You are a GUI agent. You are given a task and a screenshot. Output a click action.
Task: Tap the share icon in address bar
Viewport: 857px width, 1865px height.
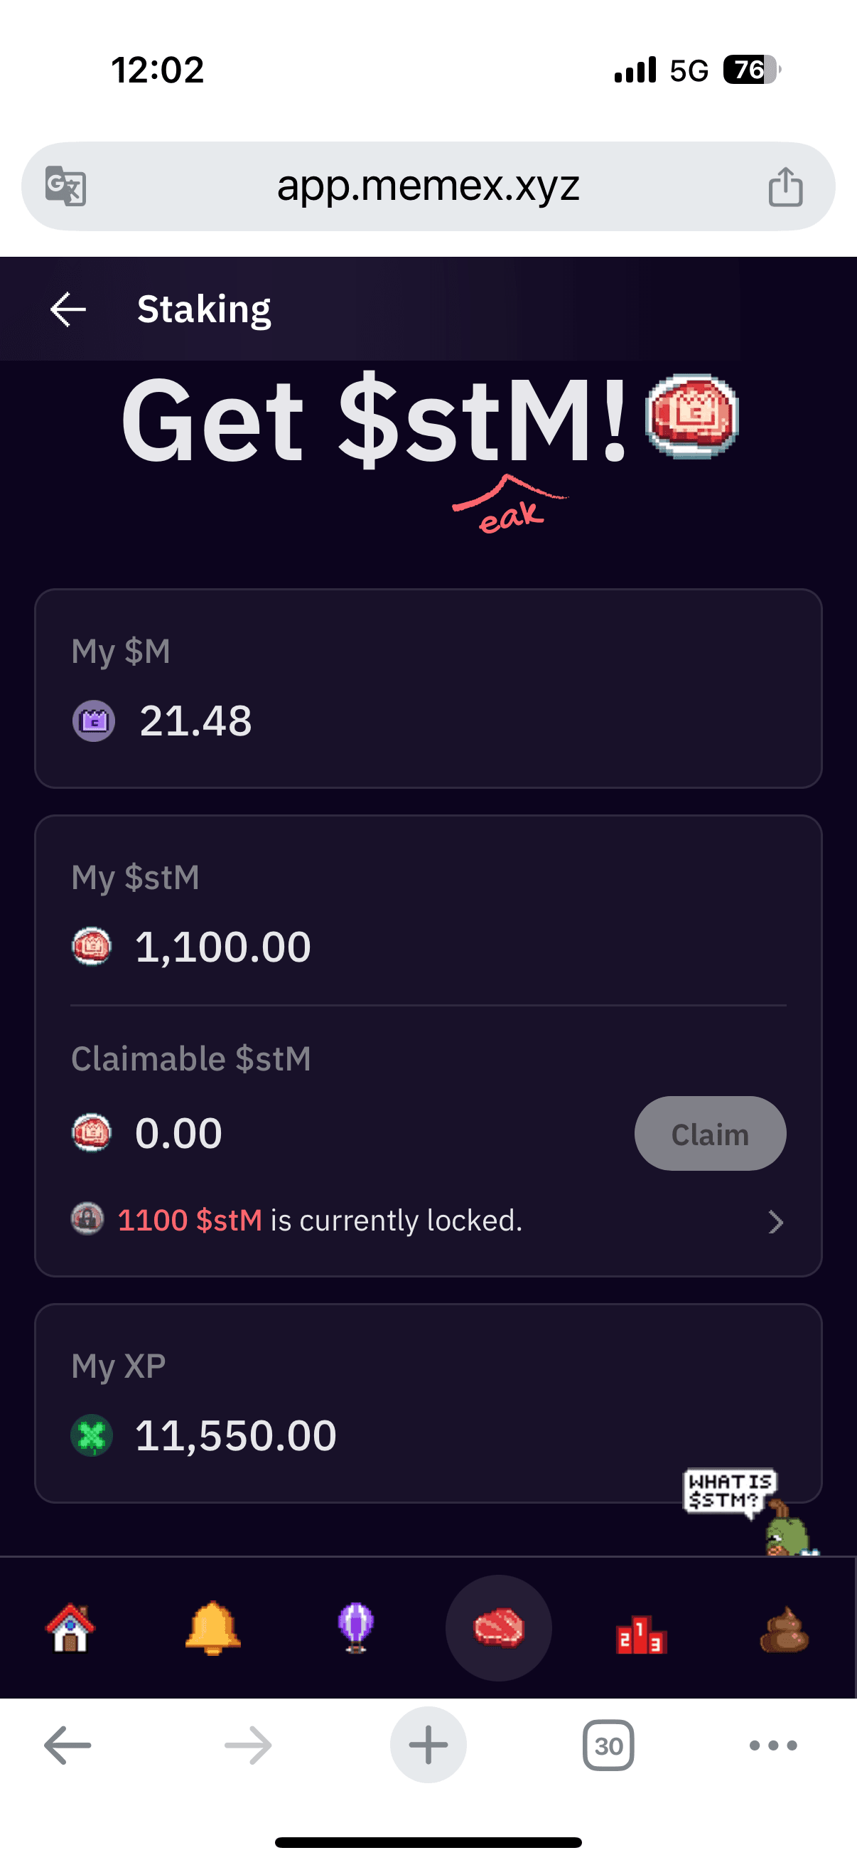click(785, 187)
